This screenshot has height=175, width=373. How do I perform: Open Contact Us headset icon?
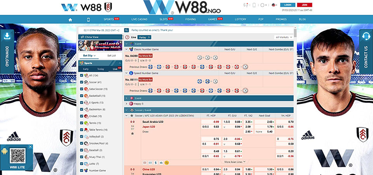pos(366,36)
